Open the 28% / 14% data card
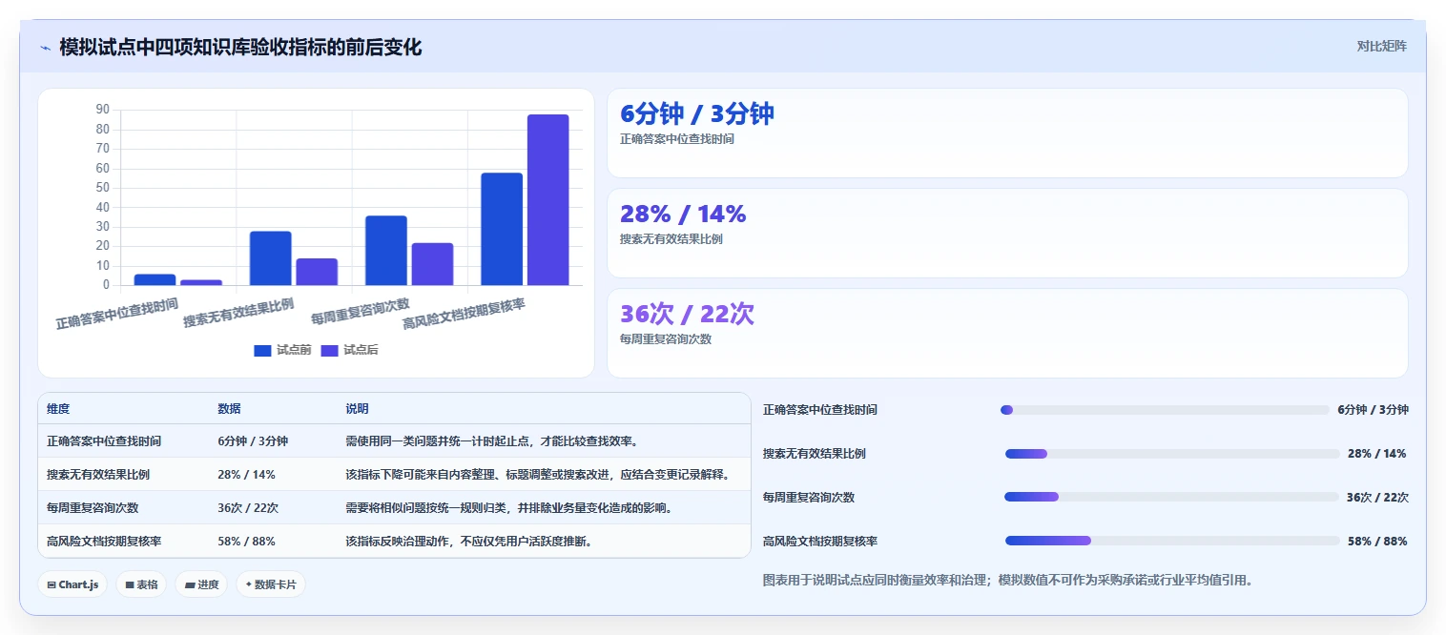 1007,233
